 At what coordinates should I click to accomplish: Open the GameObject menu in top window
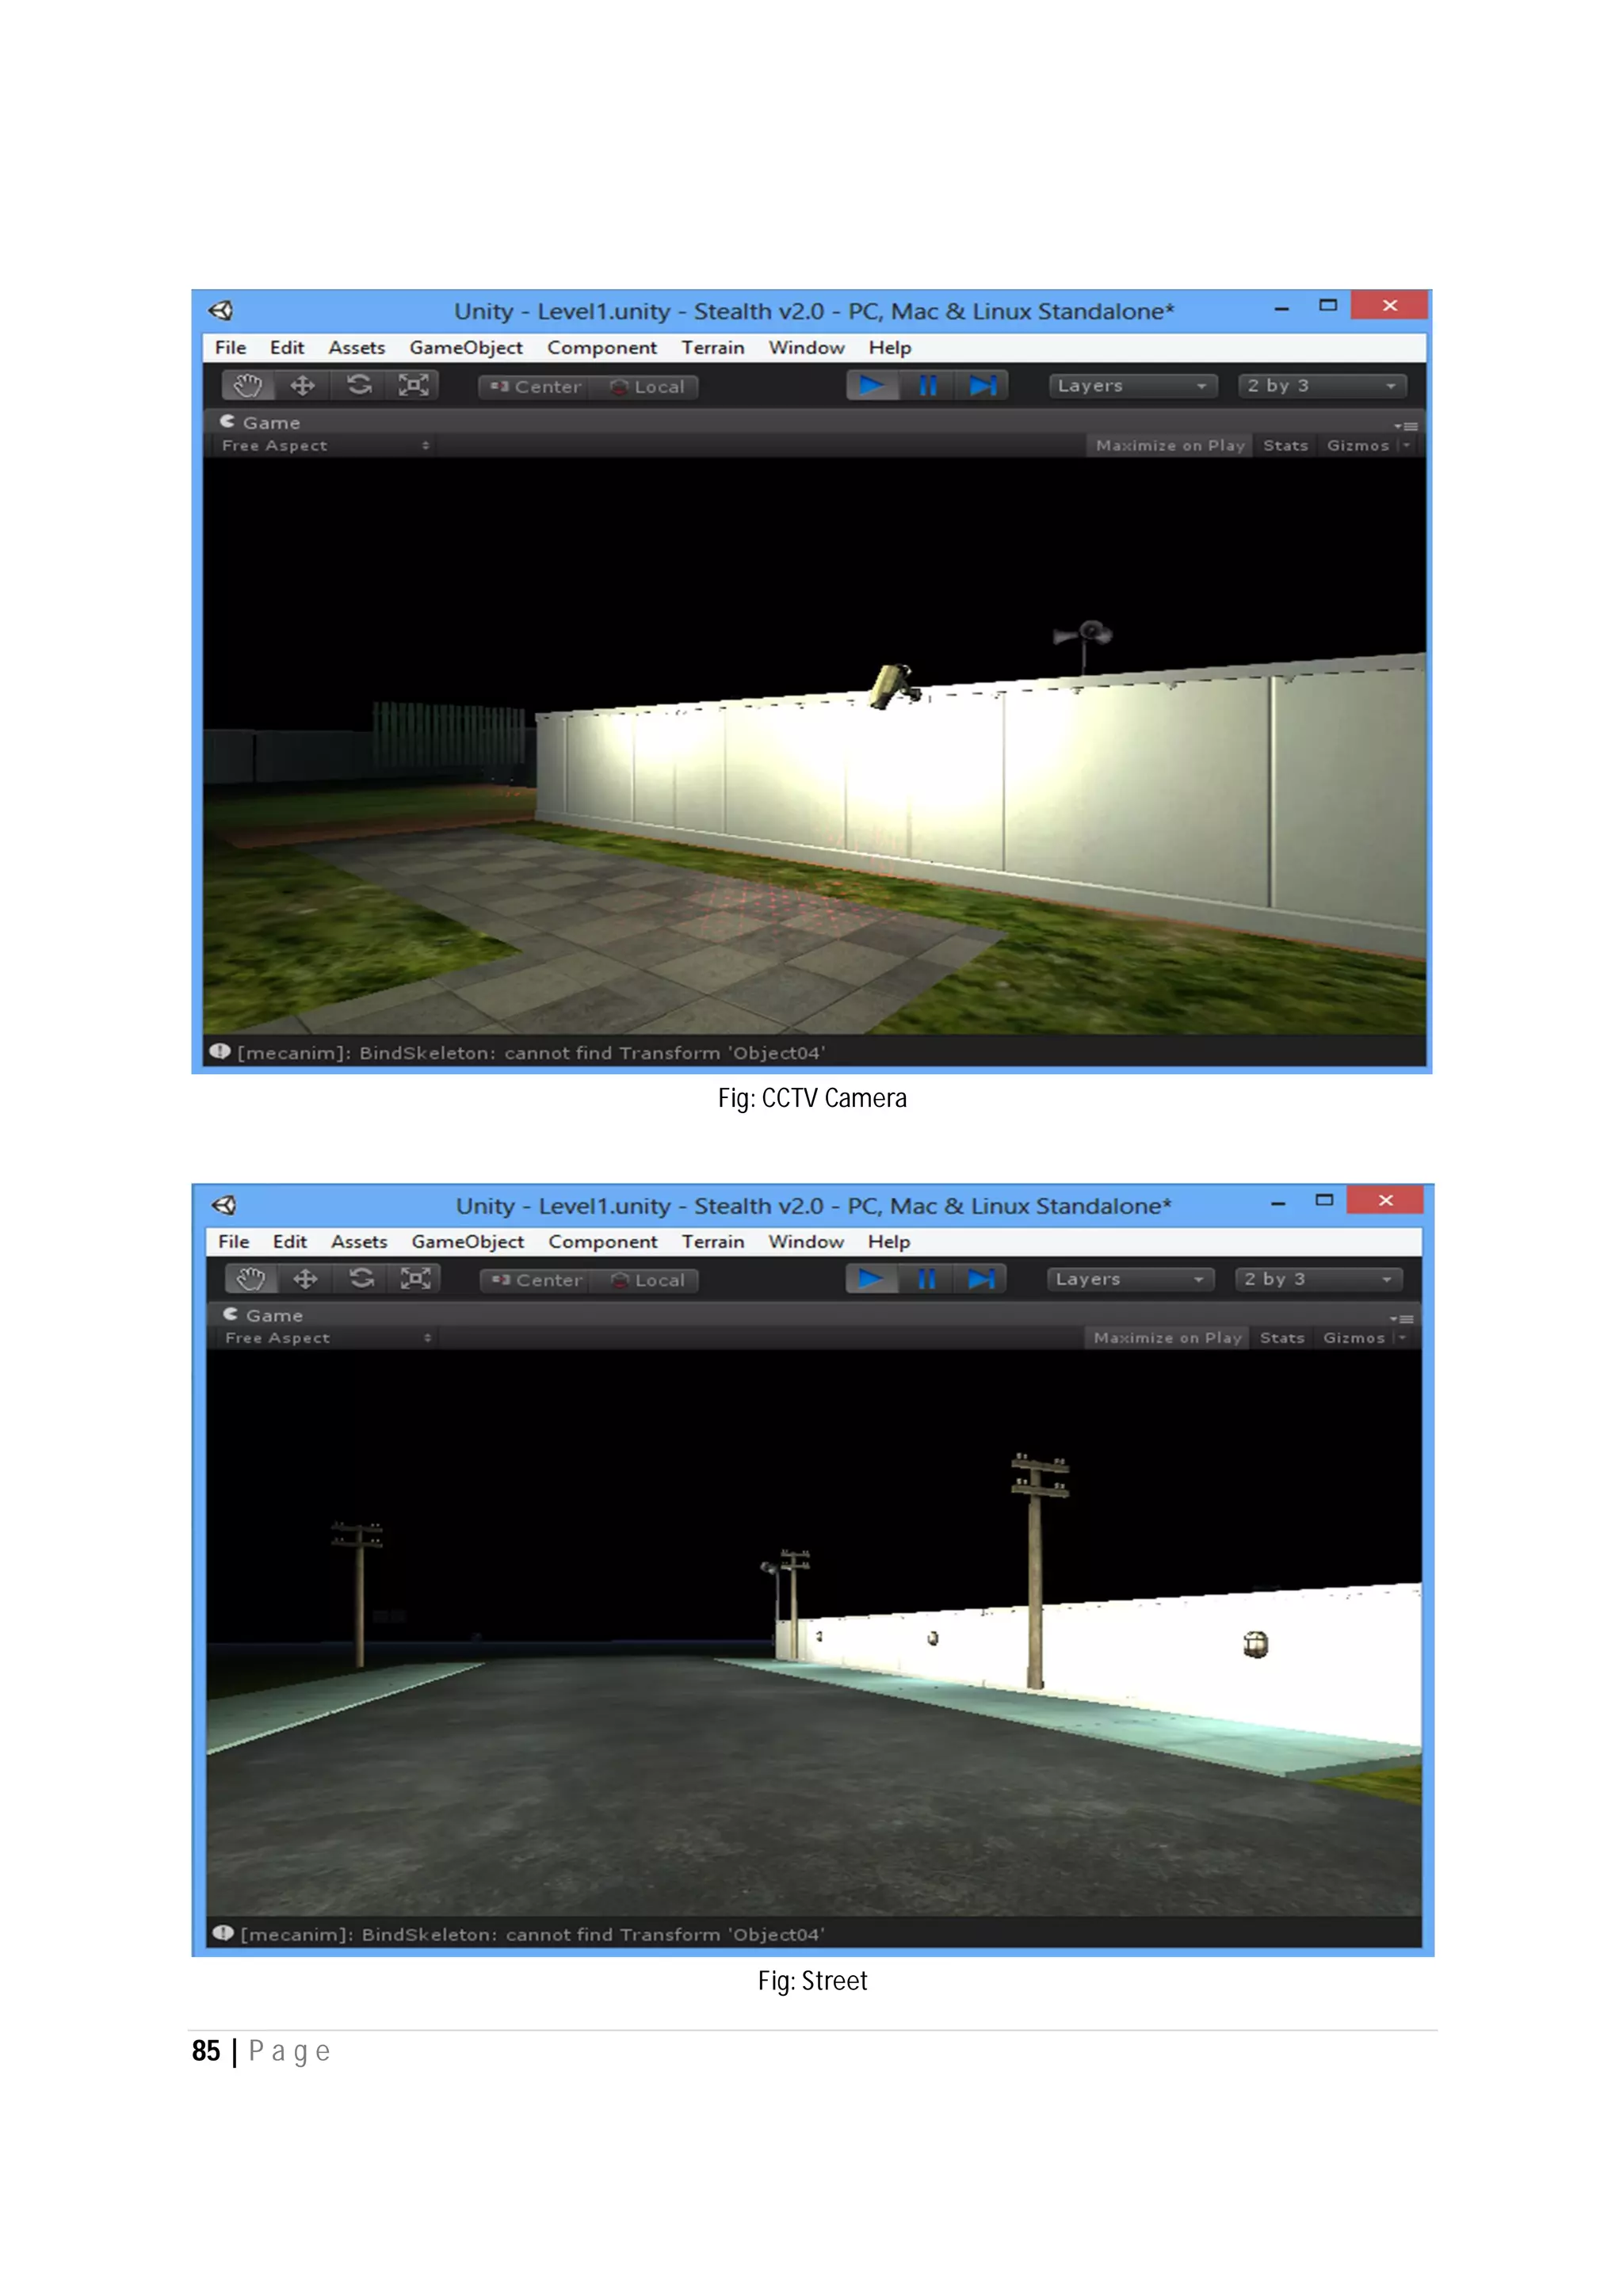pos(465,347)
